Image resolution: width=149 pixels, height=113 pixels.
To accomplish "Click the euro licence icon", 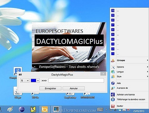I will (x=113, y=95).
